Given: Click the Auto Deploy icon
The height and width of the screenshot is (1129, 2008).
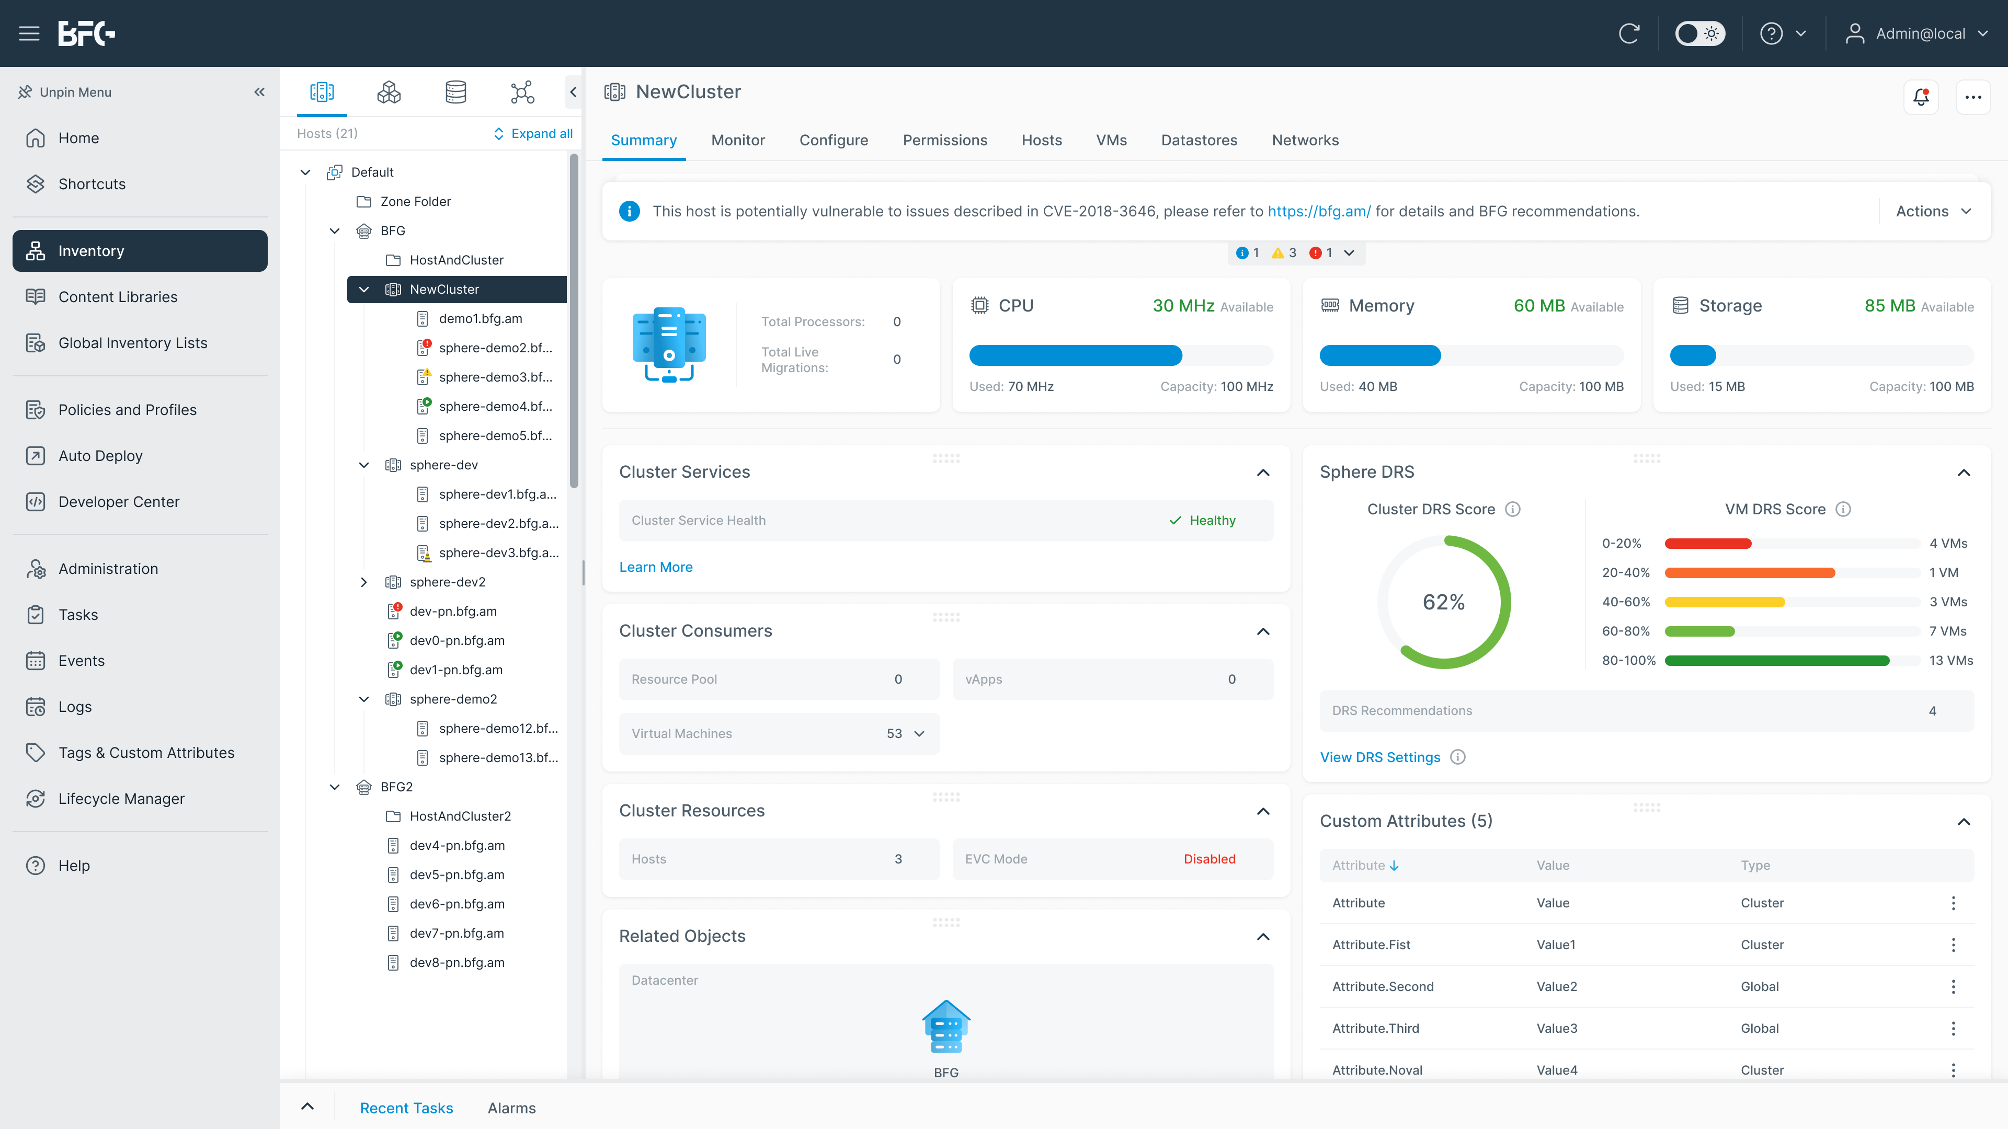Looking at the screenshot, I should 35,456.
